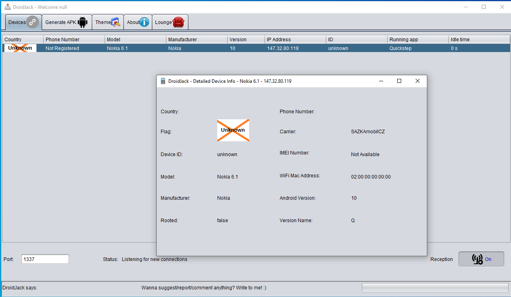Close the main DroidJack window
The width and height of the screenshot is (511, 297).
point(502,7)
